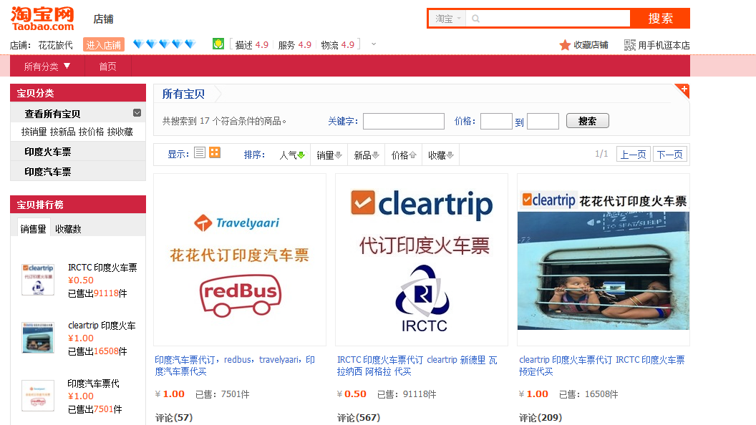Screen dimensions: 756x425
Task: Expand the shop ratings dropdown arrow
Action: click(374, 44)
